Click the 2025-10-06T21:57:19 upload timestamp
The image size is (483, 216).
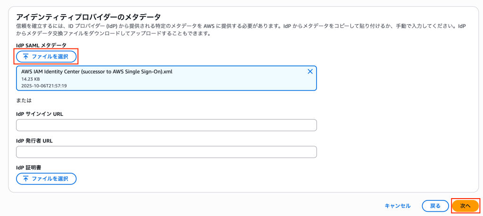click(x=44, y=86)
